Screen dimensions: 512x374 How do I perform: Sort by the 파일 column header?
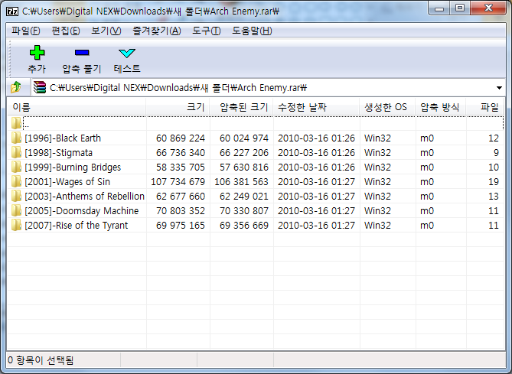[x=485, y=107]
